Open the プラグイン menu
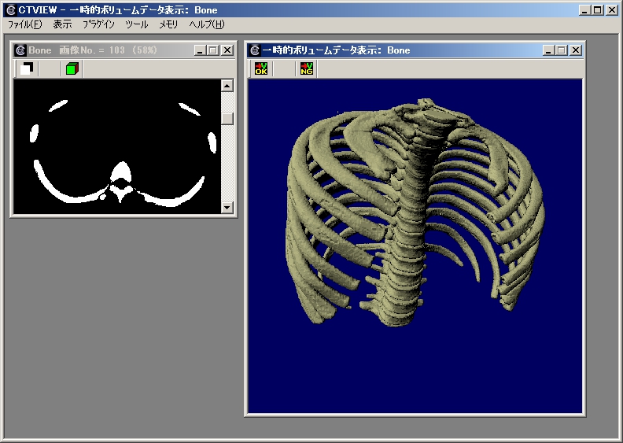 (98, 24)
